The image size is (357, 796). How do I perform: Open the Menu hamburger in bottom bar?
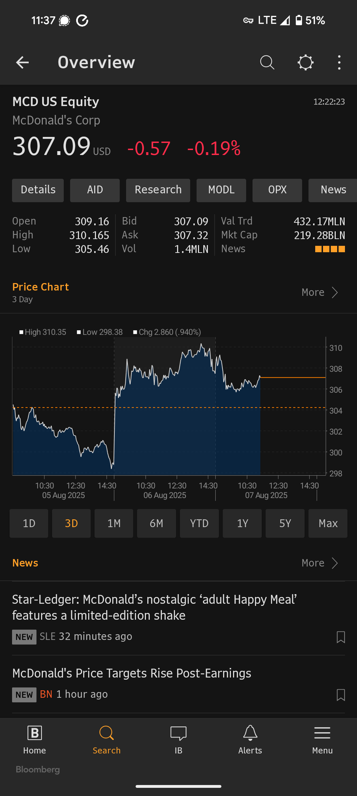tap(322, 740)
